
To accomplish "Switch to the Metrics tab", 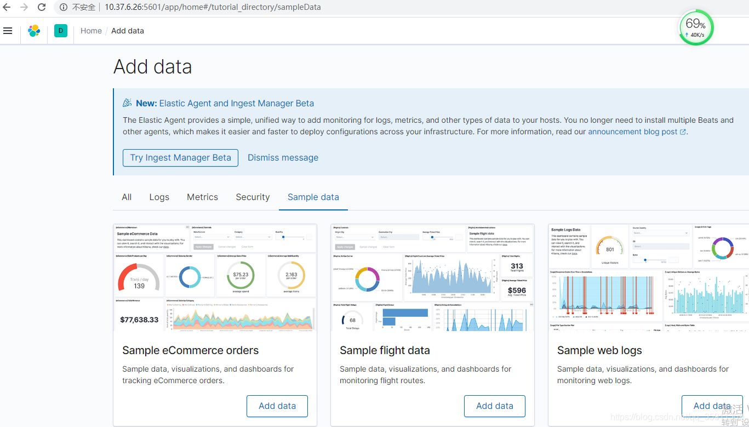I will click(202, 197).
